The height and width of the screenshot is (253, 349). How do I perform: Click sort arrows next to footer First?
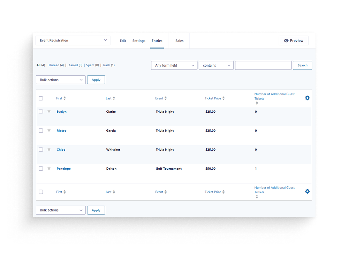tap(65, 192)
